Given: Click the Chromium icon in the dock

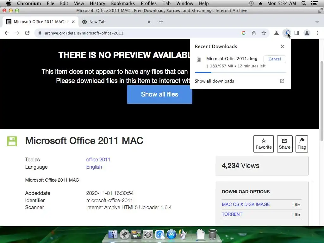Looking at the screenshot, I should [x=160, y=234].
